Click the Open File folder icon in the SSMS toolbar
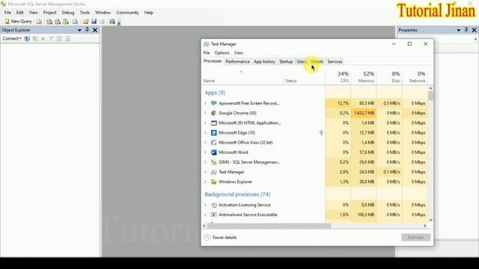The height and width of the screenshot is (269, 479). coord(85,22)
